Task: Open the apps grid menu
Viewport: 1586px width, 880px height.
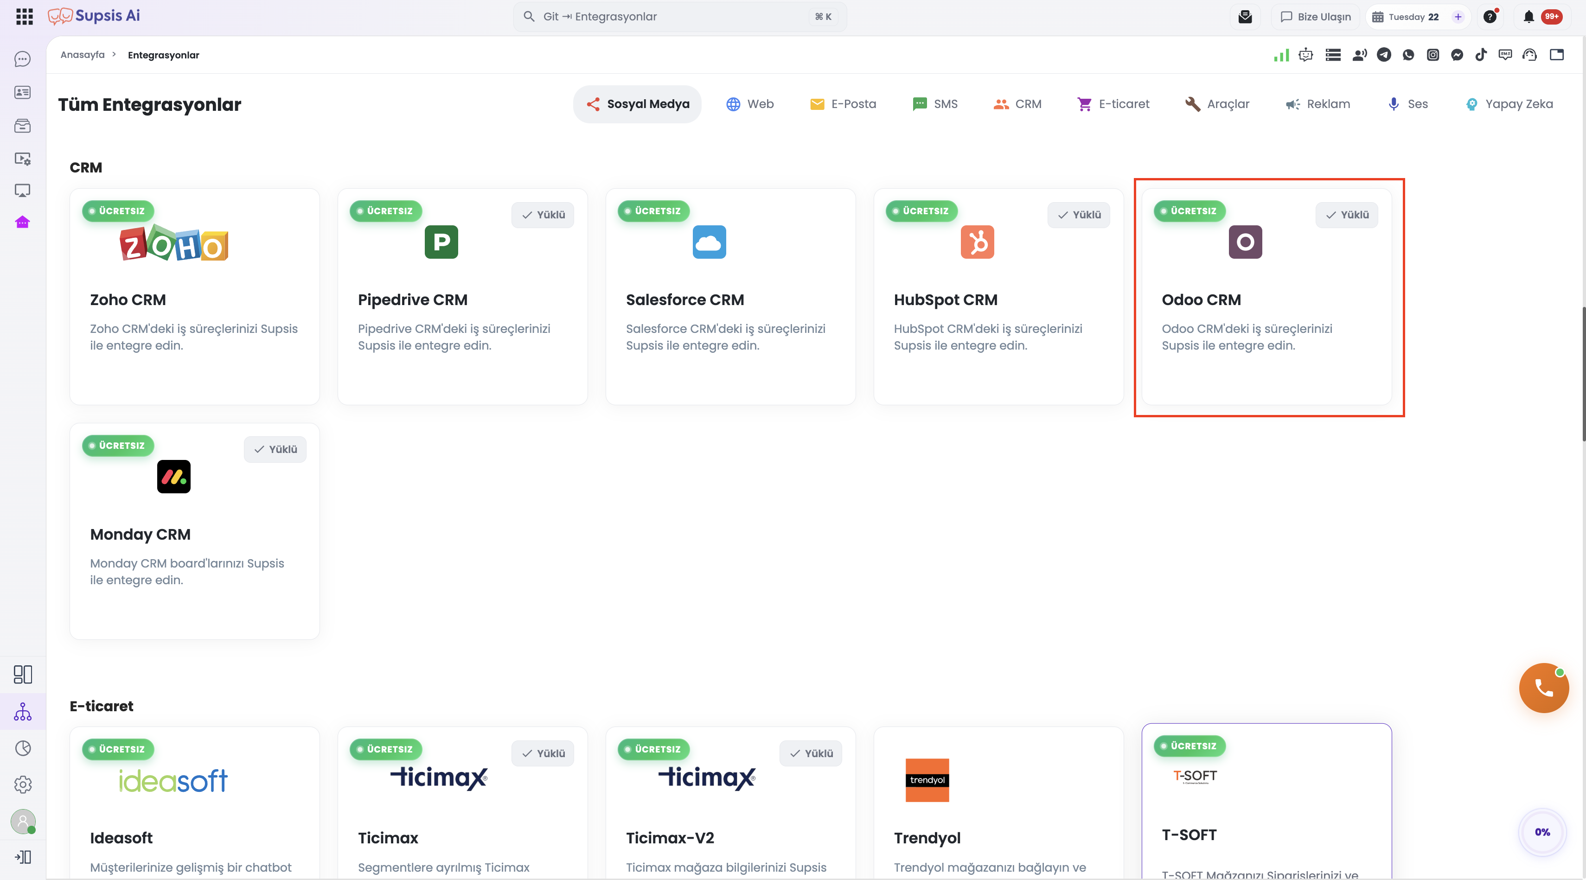Action: (24, 17)
